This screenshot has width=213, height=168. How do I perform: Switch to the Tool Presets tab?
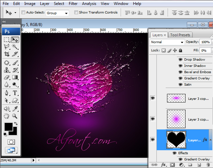pos(180,35)
